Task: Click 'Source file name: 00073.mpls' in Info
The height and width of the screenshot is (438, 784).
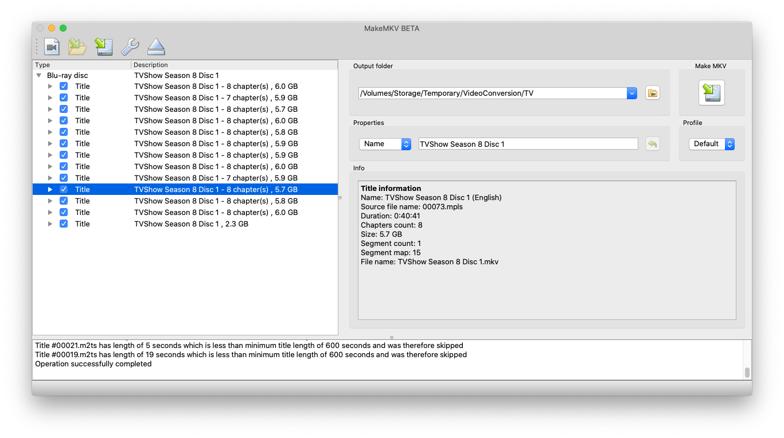Action: point(411,206)
